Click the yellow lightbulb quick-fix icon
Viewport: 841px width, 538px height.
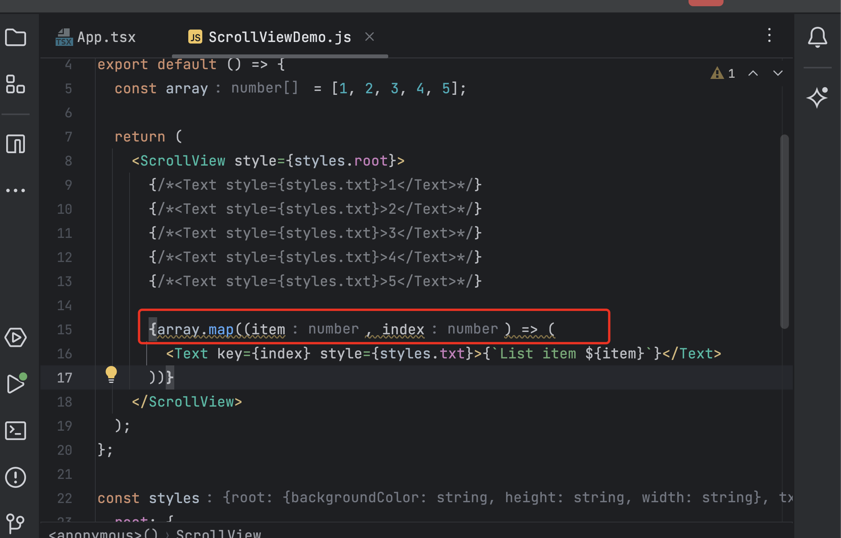111,374
